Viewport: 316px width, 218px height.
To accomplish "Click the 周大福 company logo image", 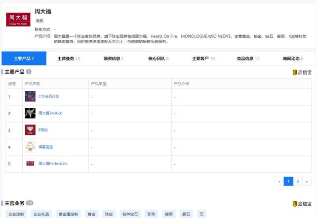I will (x=18, y=20).
